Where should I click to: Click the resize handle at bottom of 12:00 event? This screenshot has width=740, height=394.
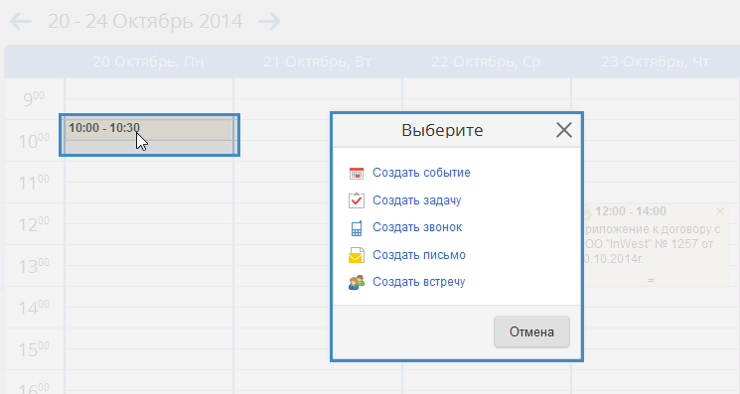[x=651, y=281]
